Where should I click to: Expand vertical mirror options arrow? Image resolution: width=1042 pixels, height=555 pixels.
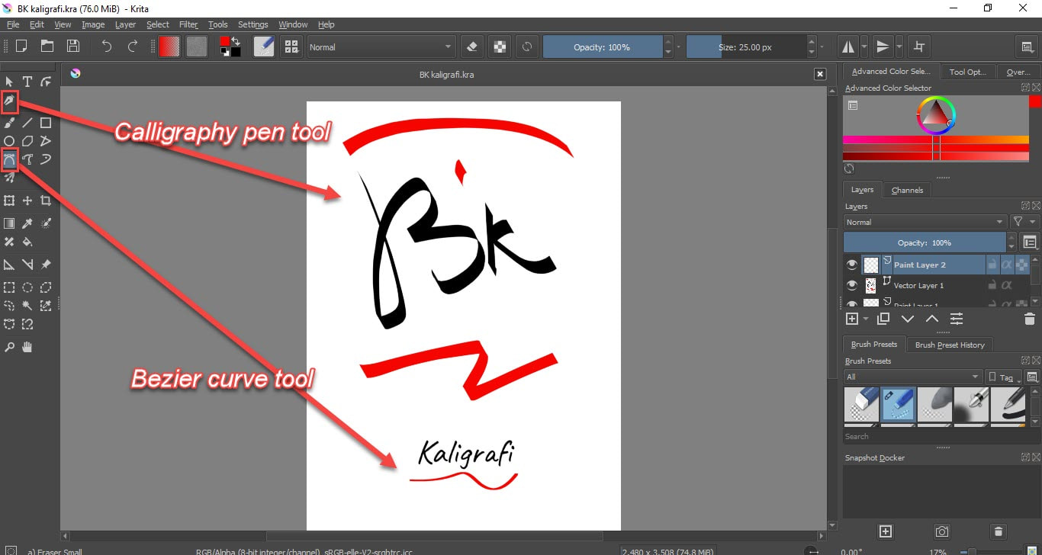(x=899, y=47)
